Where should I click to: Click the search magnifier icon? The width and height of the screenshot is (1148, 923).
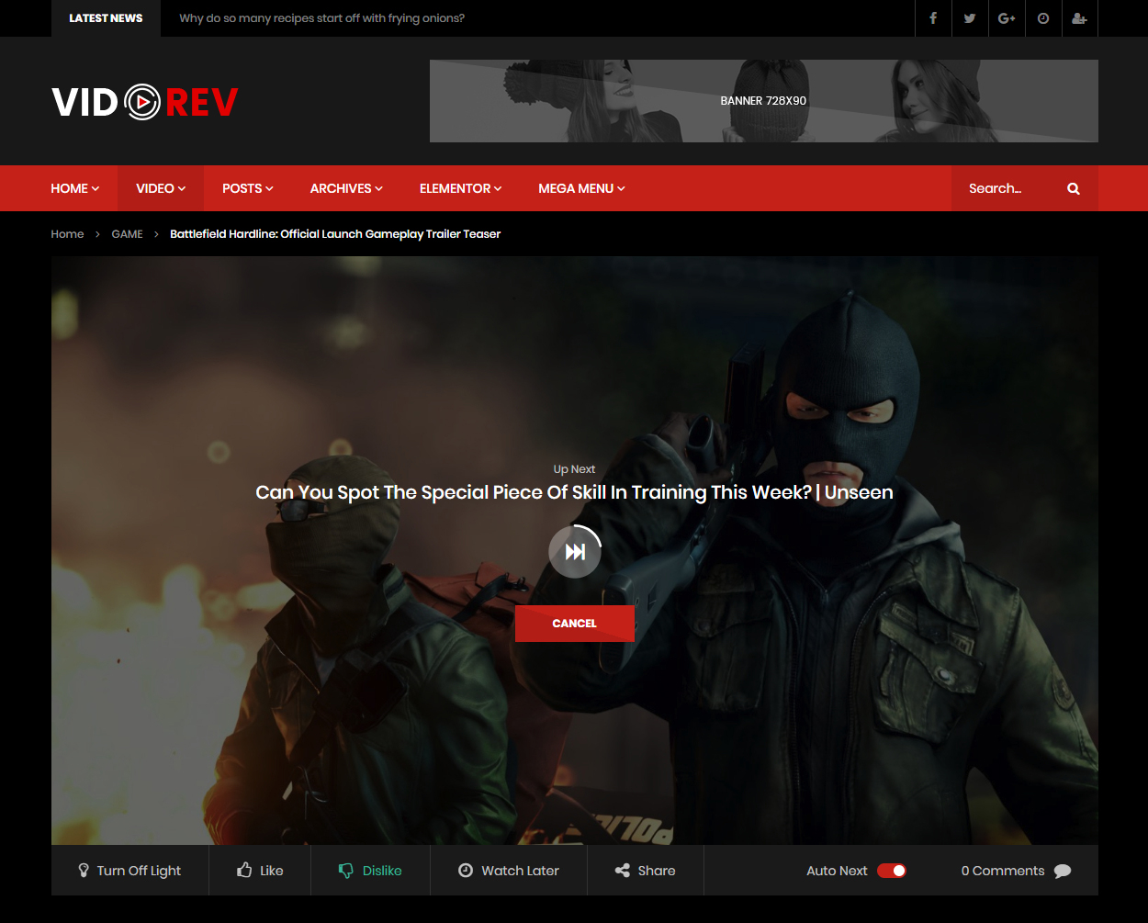coord(1074,188)
